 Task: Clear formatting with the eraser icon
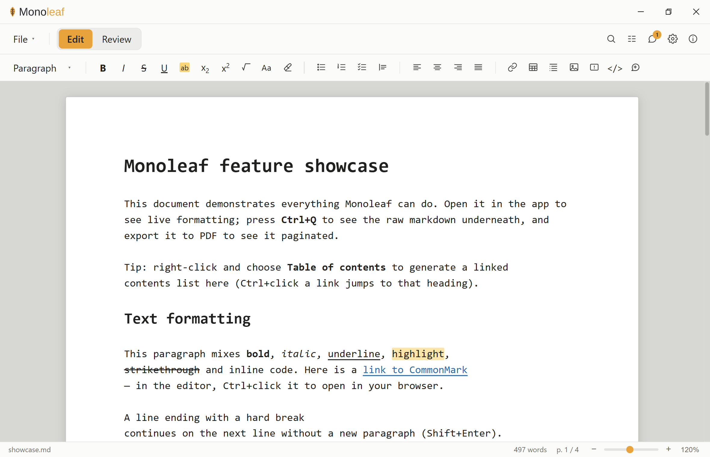click(288, 67)
